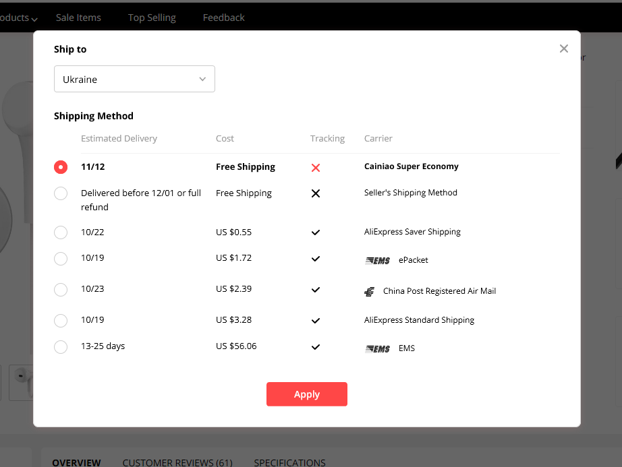
Task: Open the Customer Reviews (61) tab
Action: 177,462
